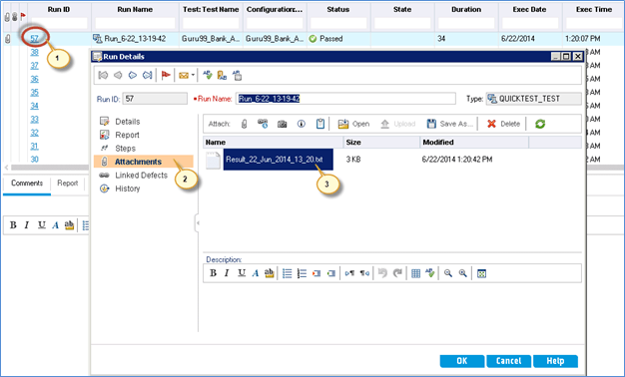Click the red flag follow-up icon in Run Details

tap(166, 75)
